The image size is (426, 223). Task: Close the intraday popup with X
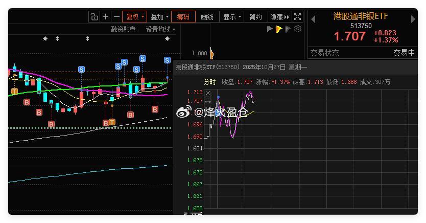[208, 93]
